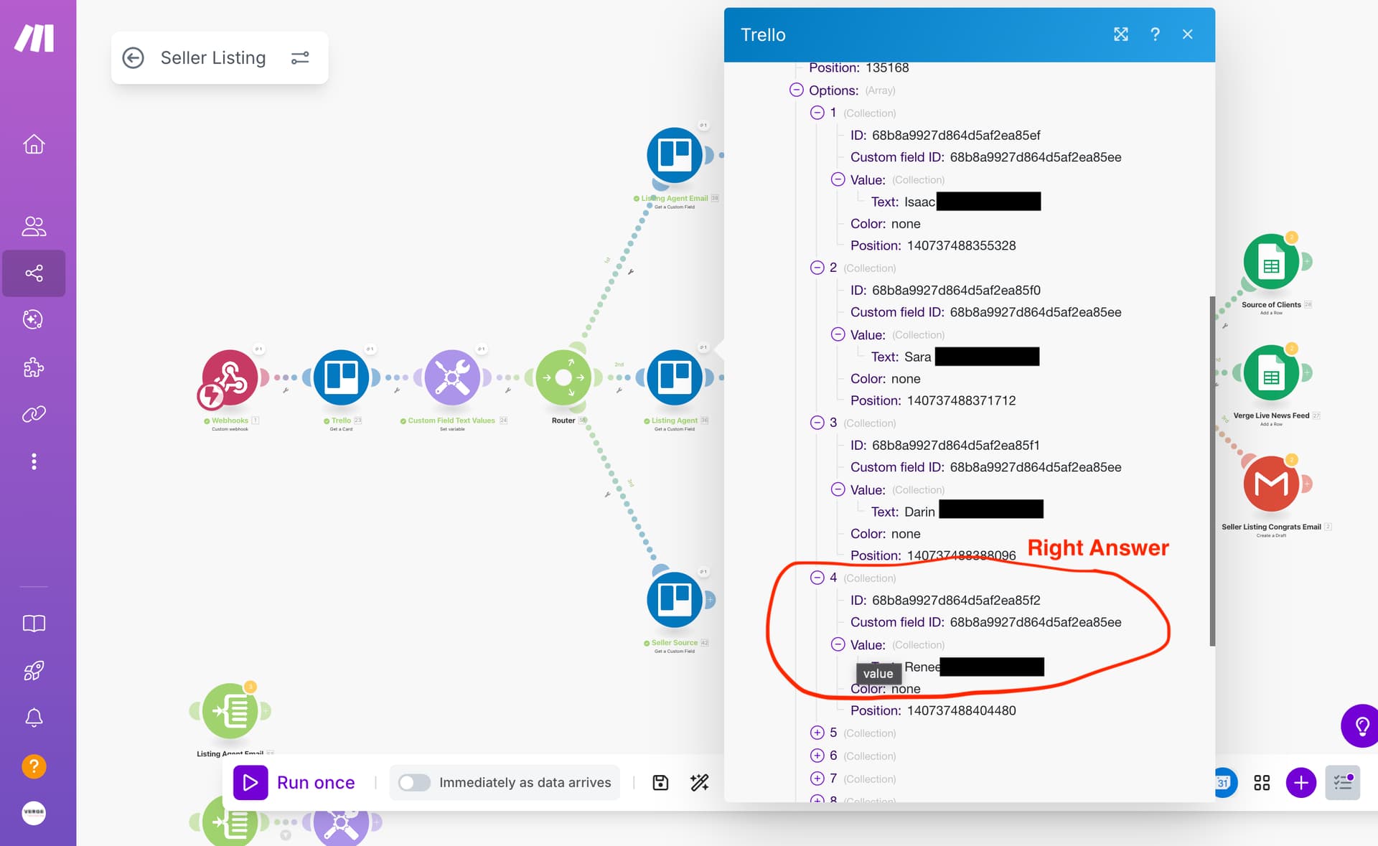The height and width of the screenshot is (846, 1378).
Task: Select the Seller Listing Congrats Email Gmail module
Action: (x=1271, y=484)
